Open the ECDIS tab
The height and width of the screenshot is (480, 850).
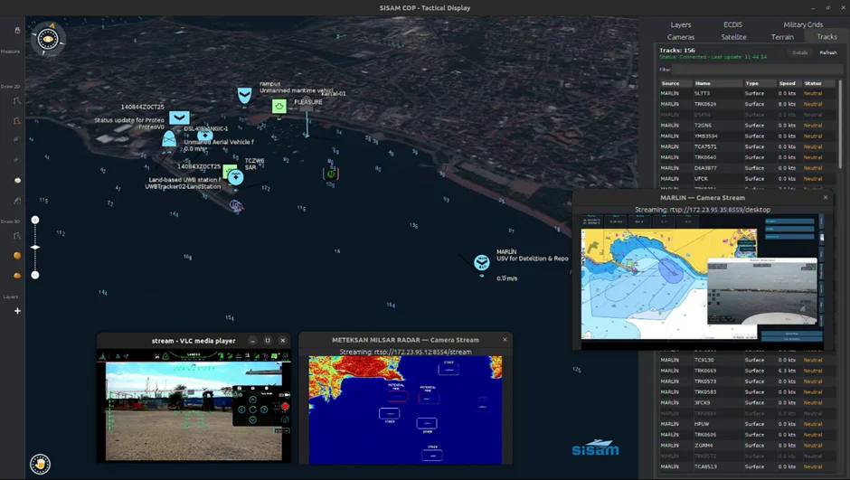tap(733, 25)
